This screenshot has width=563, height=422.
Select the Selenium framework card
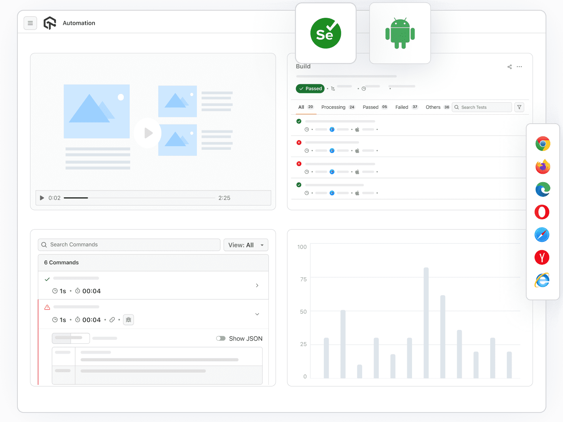tap(326, 33)
